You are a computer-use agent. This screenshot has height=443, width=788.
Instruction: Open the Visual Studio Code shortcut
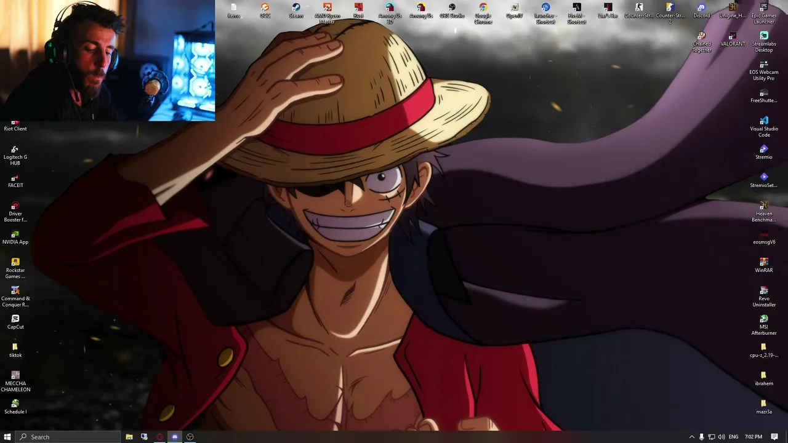764,127
